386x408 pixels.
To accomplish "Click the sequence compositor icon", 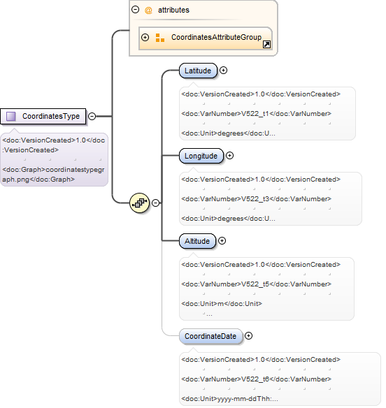I will click(139, 203).
